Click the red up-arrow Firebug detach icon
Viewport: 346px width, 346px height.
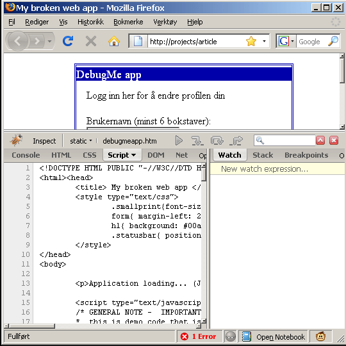(x=320, y=140)
